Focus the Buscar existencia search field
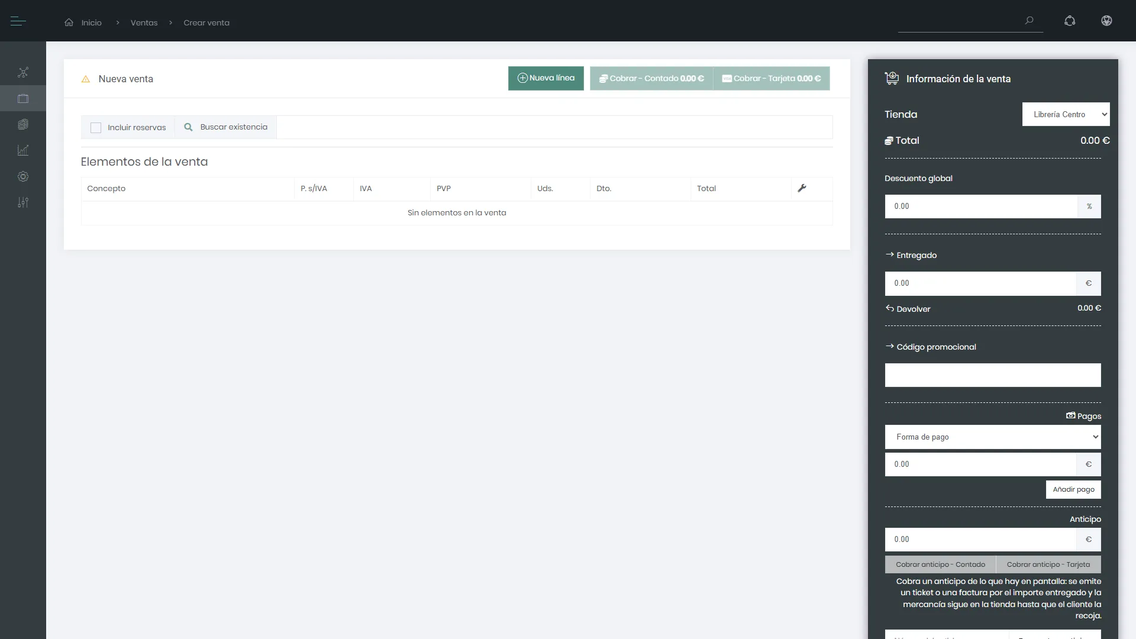1136x639 pixels. (x=554, y=127)
